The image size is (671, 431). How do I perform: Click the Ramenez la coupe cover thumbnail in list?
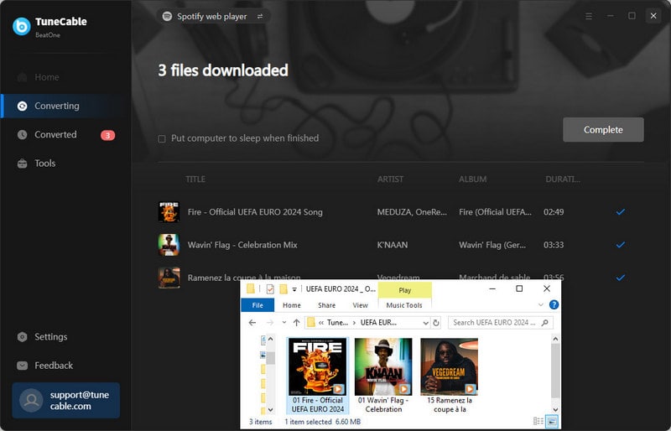[x=169, y=278]
